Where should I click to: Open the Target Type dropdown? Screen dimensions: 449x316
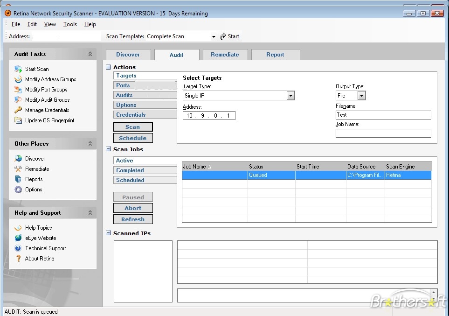(x=290, y=96)
